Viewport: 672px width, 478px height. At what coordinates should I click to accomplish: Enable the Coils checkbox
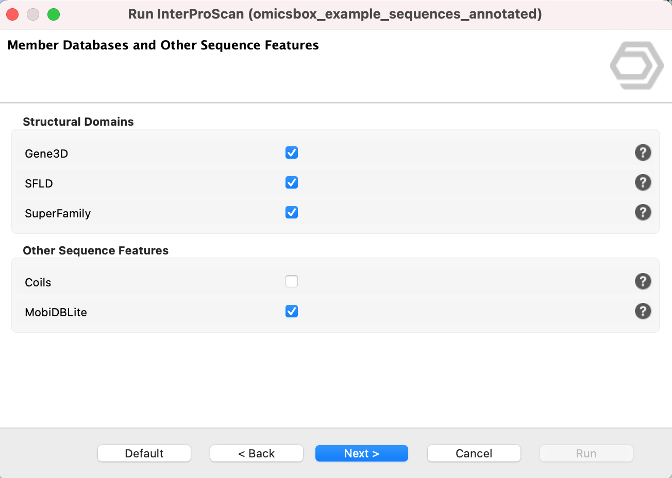(x=292, y=282)
